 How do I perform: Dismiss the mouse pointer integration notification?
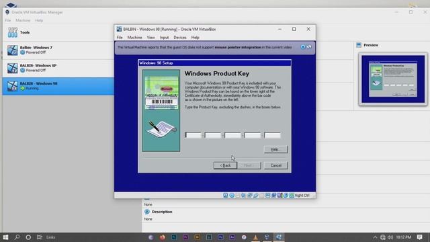[303, 47]
